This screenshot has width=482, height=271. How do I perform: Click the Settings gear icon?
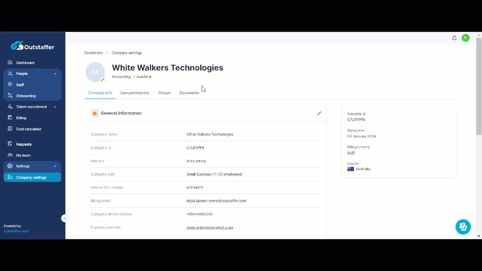point(10,166)
